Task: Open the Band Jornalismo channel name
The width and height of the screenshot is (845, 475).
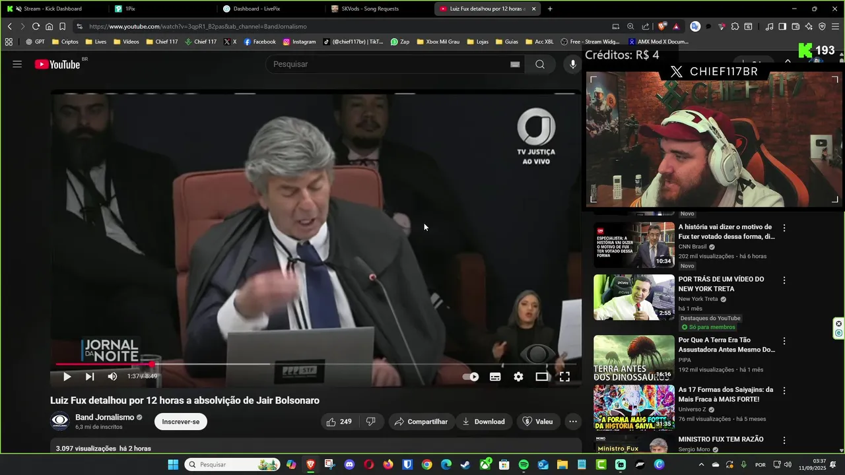Action: click(x=105, y=418)
